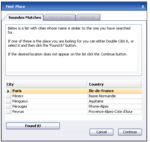
Task: Open the Select Country tab
Action: click(x=60, y=18)
